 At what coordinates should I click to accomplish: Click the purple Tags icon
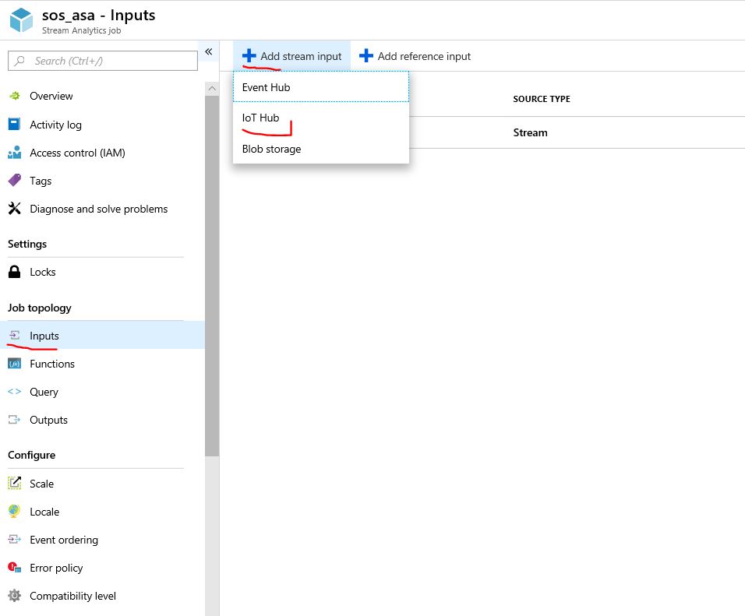(x=15, y=181)
